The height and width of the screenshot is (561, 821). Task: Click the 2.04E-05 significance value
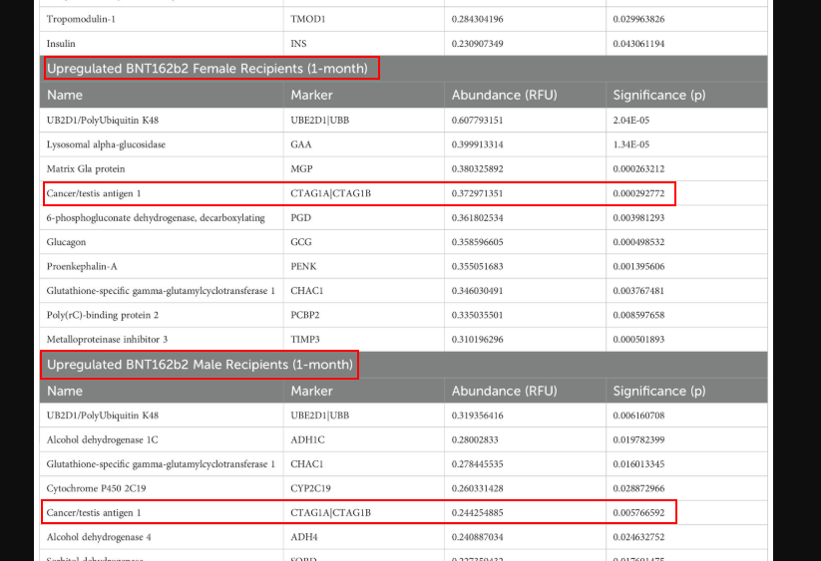click(633, 120)
